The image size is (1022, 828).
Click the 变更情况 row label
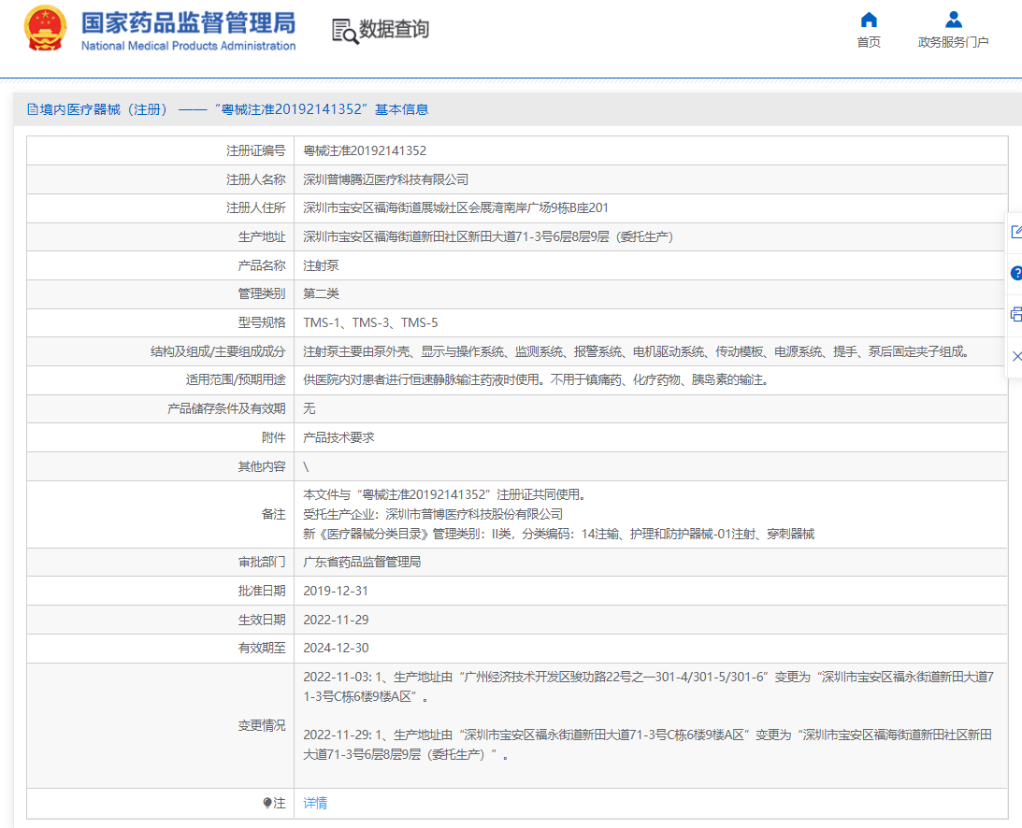262,725
